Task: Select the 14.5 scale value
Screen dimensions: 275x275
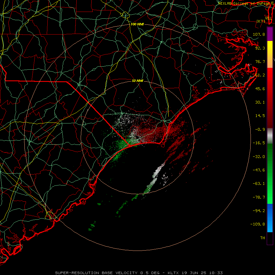Action: 260,116
